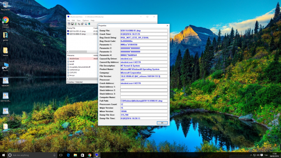Select dump file 020116-6781-01.dmp
Screen dimensions: 281x158
point(78,31)
